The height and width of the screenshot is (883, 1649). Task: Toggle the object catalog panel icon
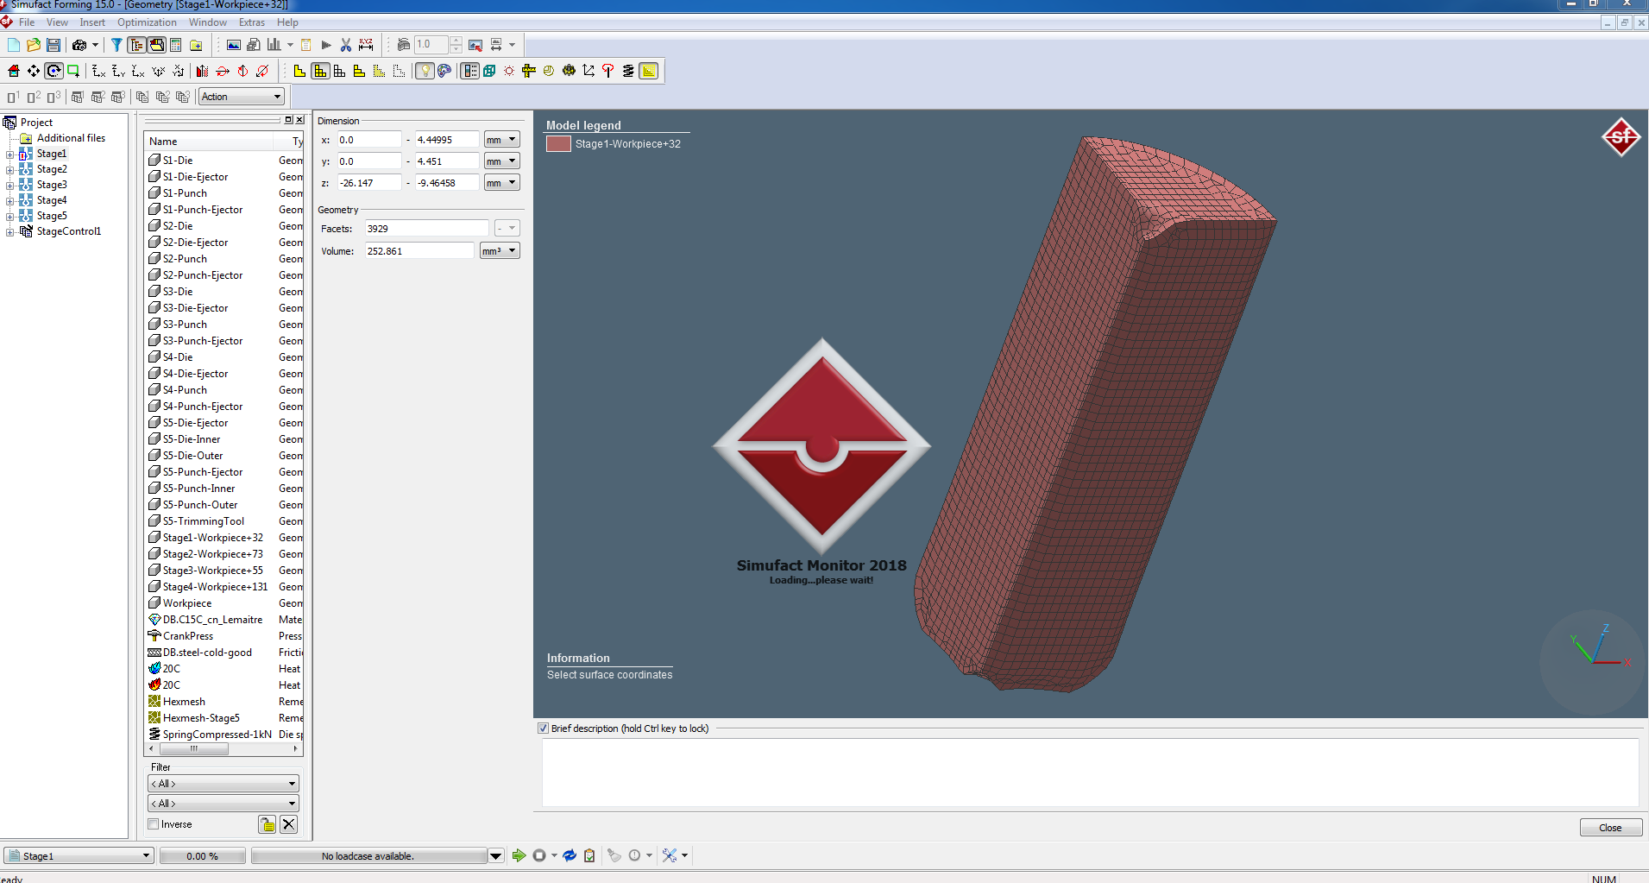click(157, 45)
